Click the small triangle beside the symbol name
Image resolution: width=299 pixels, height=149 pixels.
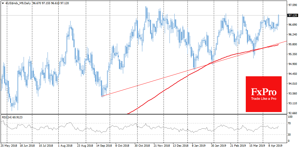point(3,3)
